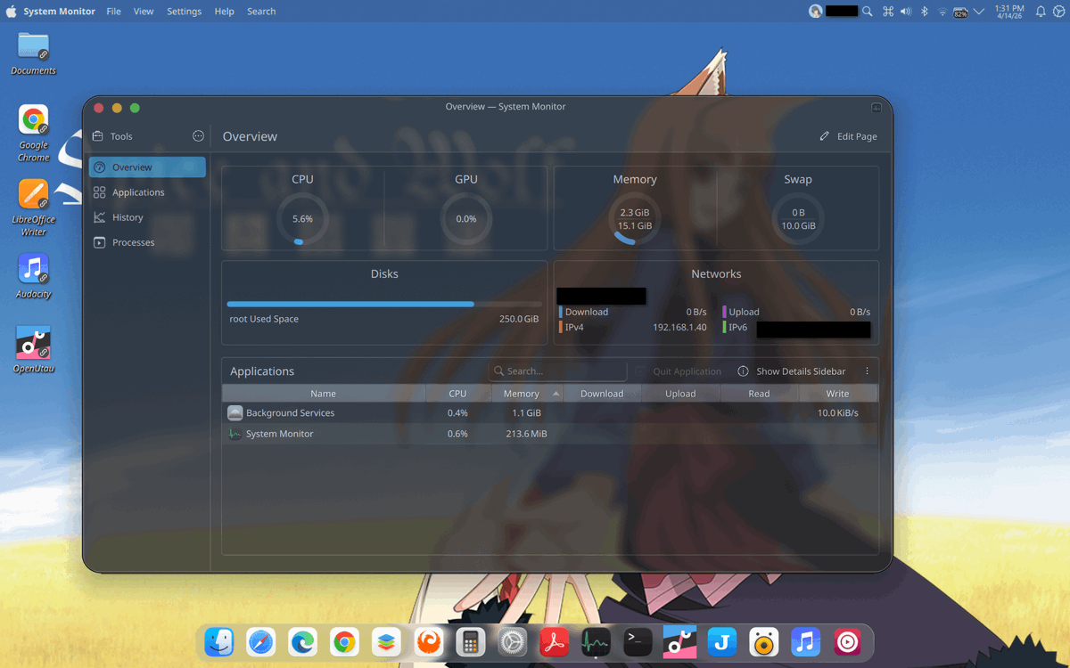
Task: Open the gear System Settings dock icon
Action: 512,641
